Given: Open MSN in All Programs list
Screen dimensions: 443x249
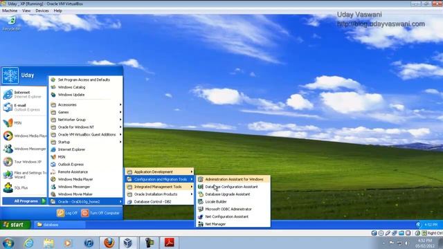Looking at the screenshot, I should 86,157.
